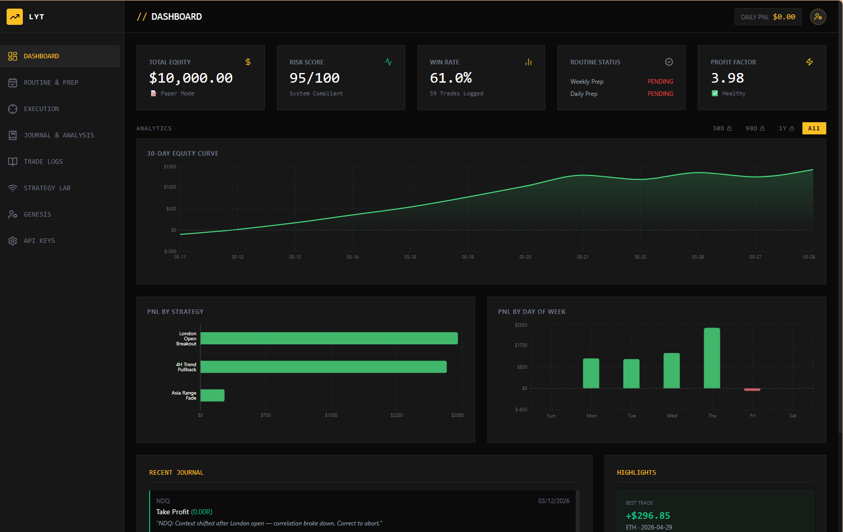Click the London Open Breakout bar
This screenshot has height=532, width=843.
[329, 338]
